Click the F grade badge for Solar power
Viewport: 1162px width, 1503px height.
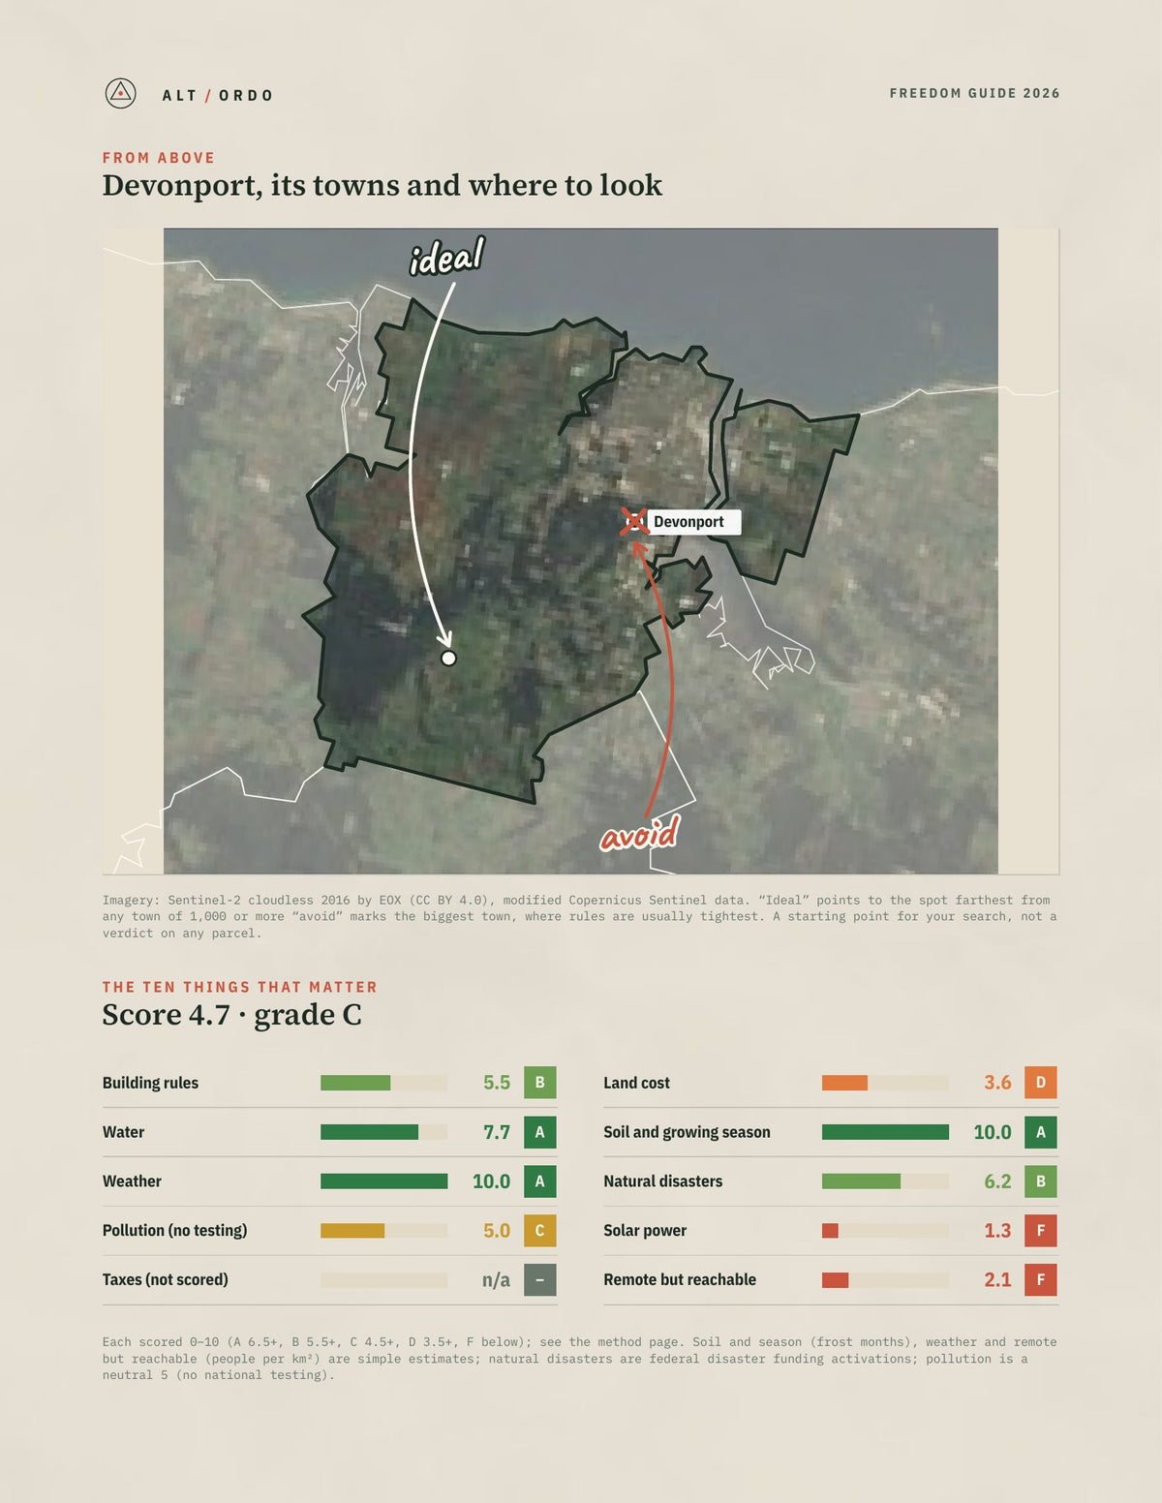(x=1041, y=1231)
